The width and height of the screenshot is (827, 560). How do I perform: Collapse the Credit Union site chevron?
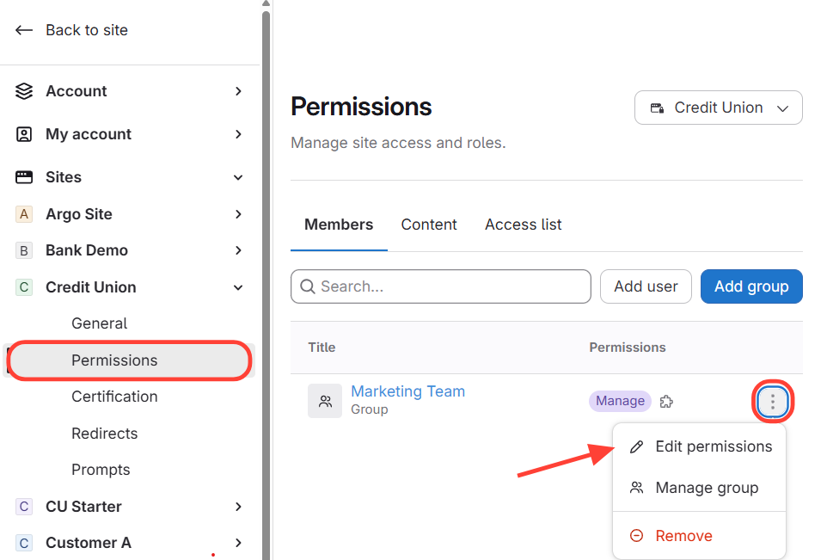point(238,287)
